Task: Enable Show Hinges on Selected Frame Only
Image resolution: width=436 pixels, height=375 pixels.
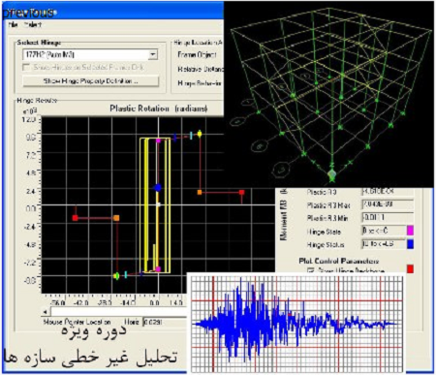Action: (26, 67)
